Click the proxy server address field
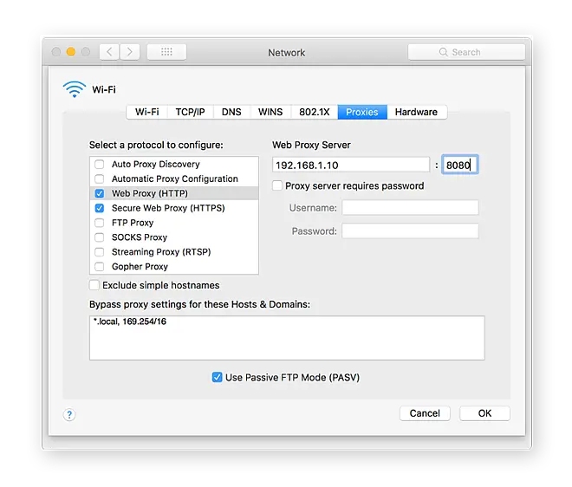572x487 pixels. click(351, 165)
